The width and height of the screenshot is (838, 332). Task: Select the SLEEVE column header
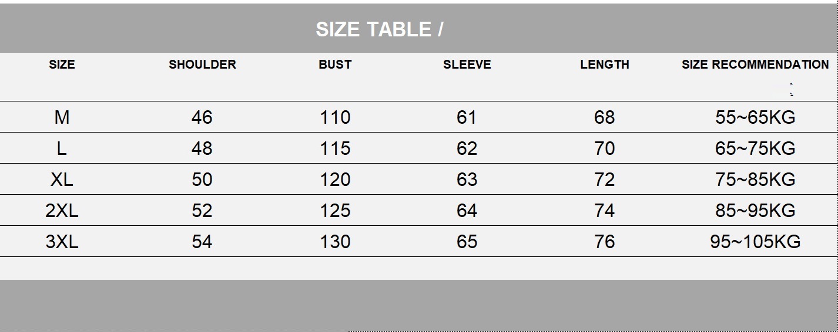(x=467, y=65)
